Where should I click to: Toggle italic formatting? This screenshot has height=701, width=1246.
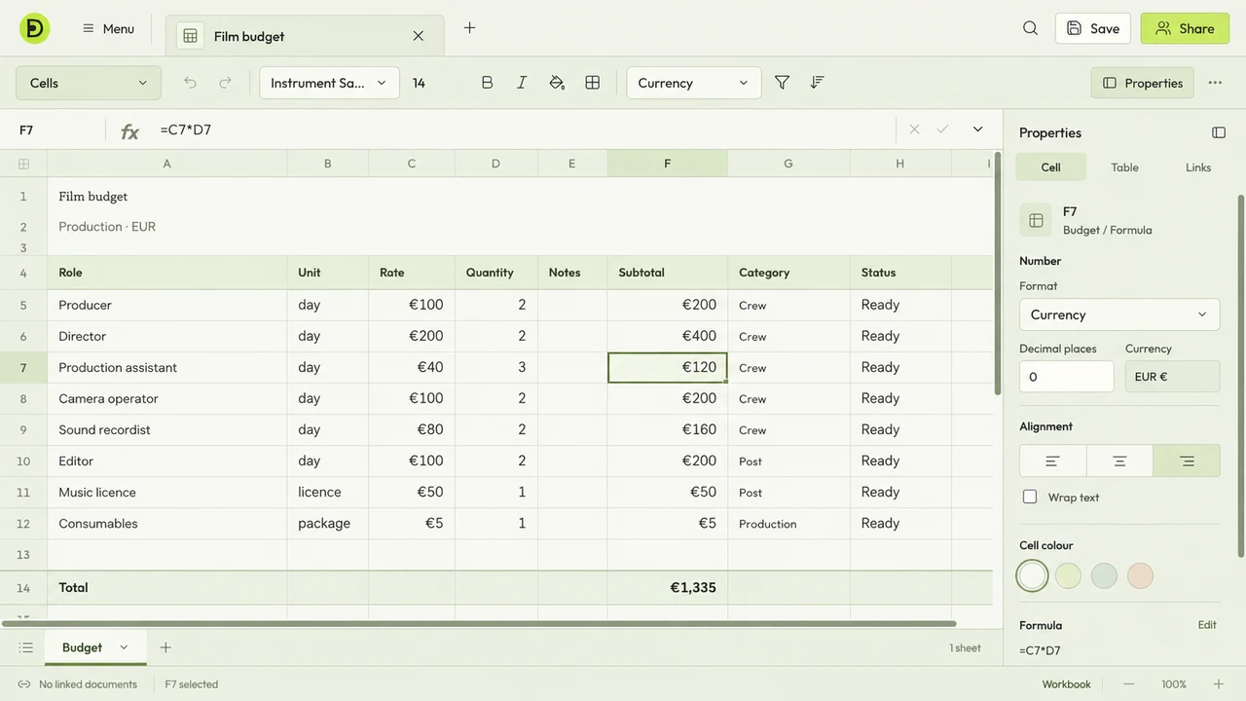pos(522,83)
